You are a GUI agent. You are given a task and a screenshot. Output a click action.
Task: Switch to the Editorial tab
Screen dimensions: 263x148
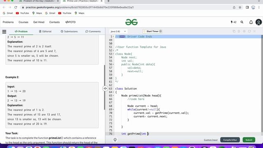coord(45,31)
